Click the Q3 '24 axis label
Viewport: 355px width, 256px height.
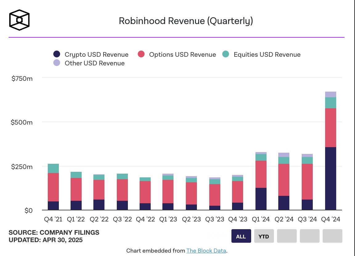point(308,219)
